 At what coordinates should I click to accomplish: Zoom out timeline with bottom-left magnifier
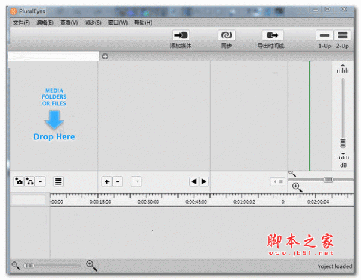[x=16, y=266]
